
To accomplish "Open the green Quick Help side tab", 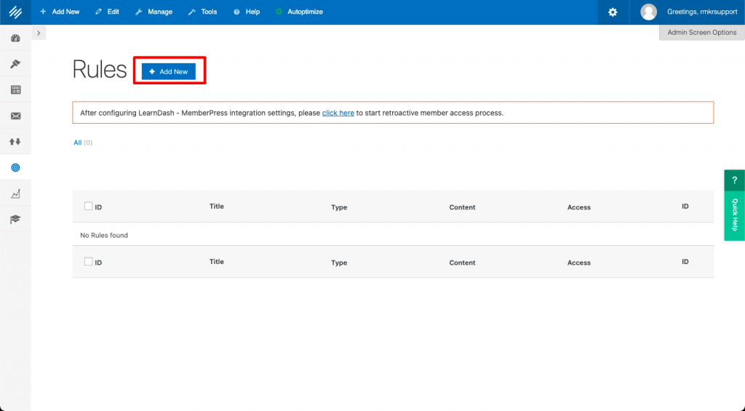I will pyautogui.click(x=734, y=205).
